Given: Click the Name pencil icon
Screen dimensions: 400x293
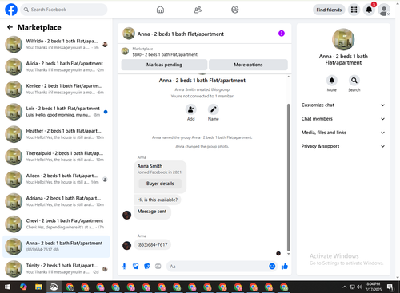Looking at the screenshot, I should [214, 109].
